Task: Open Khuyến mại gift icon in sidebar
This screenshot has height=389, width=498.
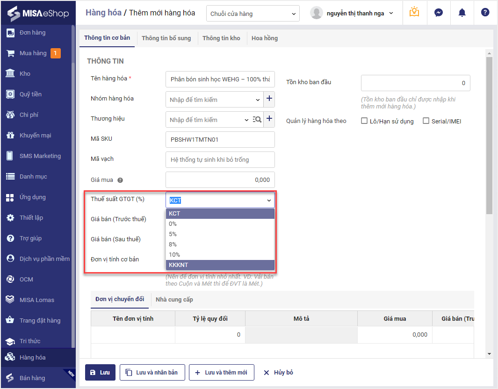Action: click(10, 136)
